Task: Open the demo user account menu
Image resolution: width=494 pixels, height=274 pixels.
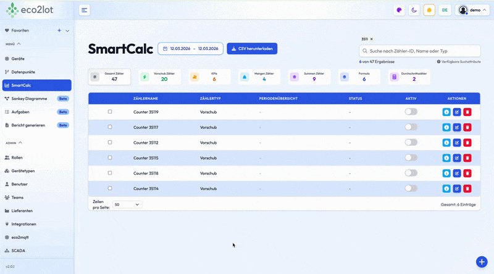Action: click(x=472, y=10)
